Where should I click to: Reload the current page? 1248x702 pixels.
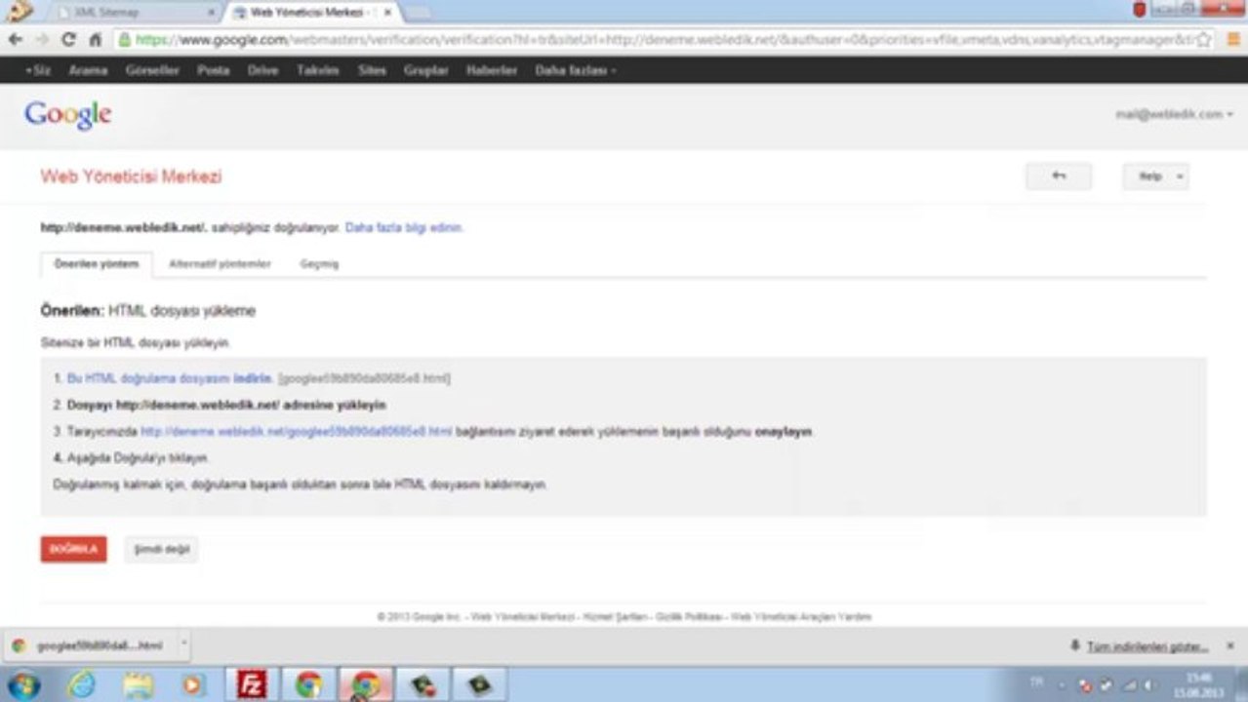coord(68,40)
